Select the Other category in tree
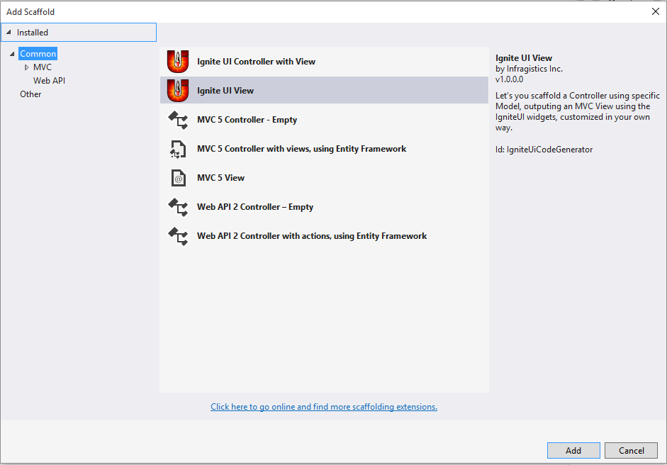Viewport: 667px width, 465px height. click(30, 94)
